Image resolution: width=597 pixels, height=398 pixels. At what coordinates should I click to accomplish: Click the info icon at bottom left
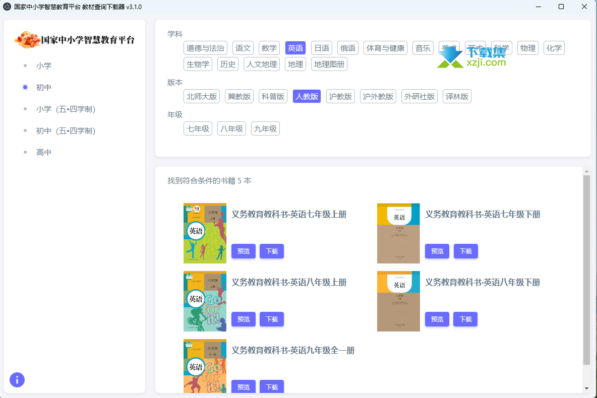(17, 380)
